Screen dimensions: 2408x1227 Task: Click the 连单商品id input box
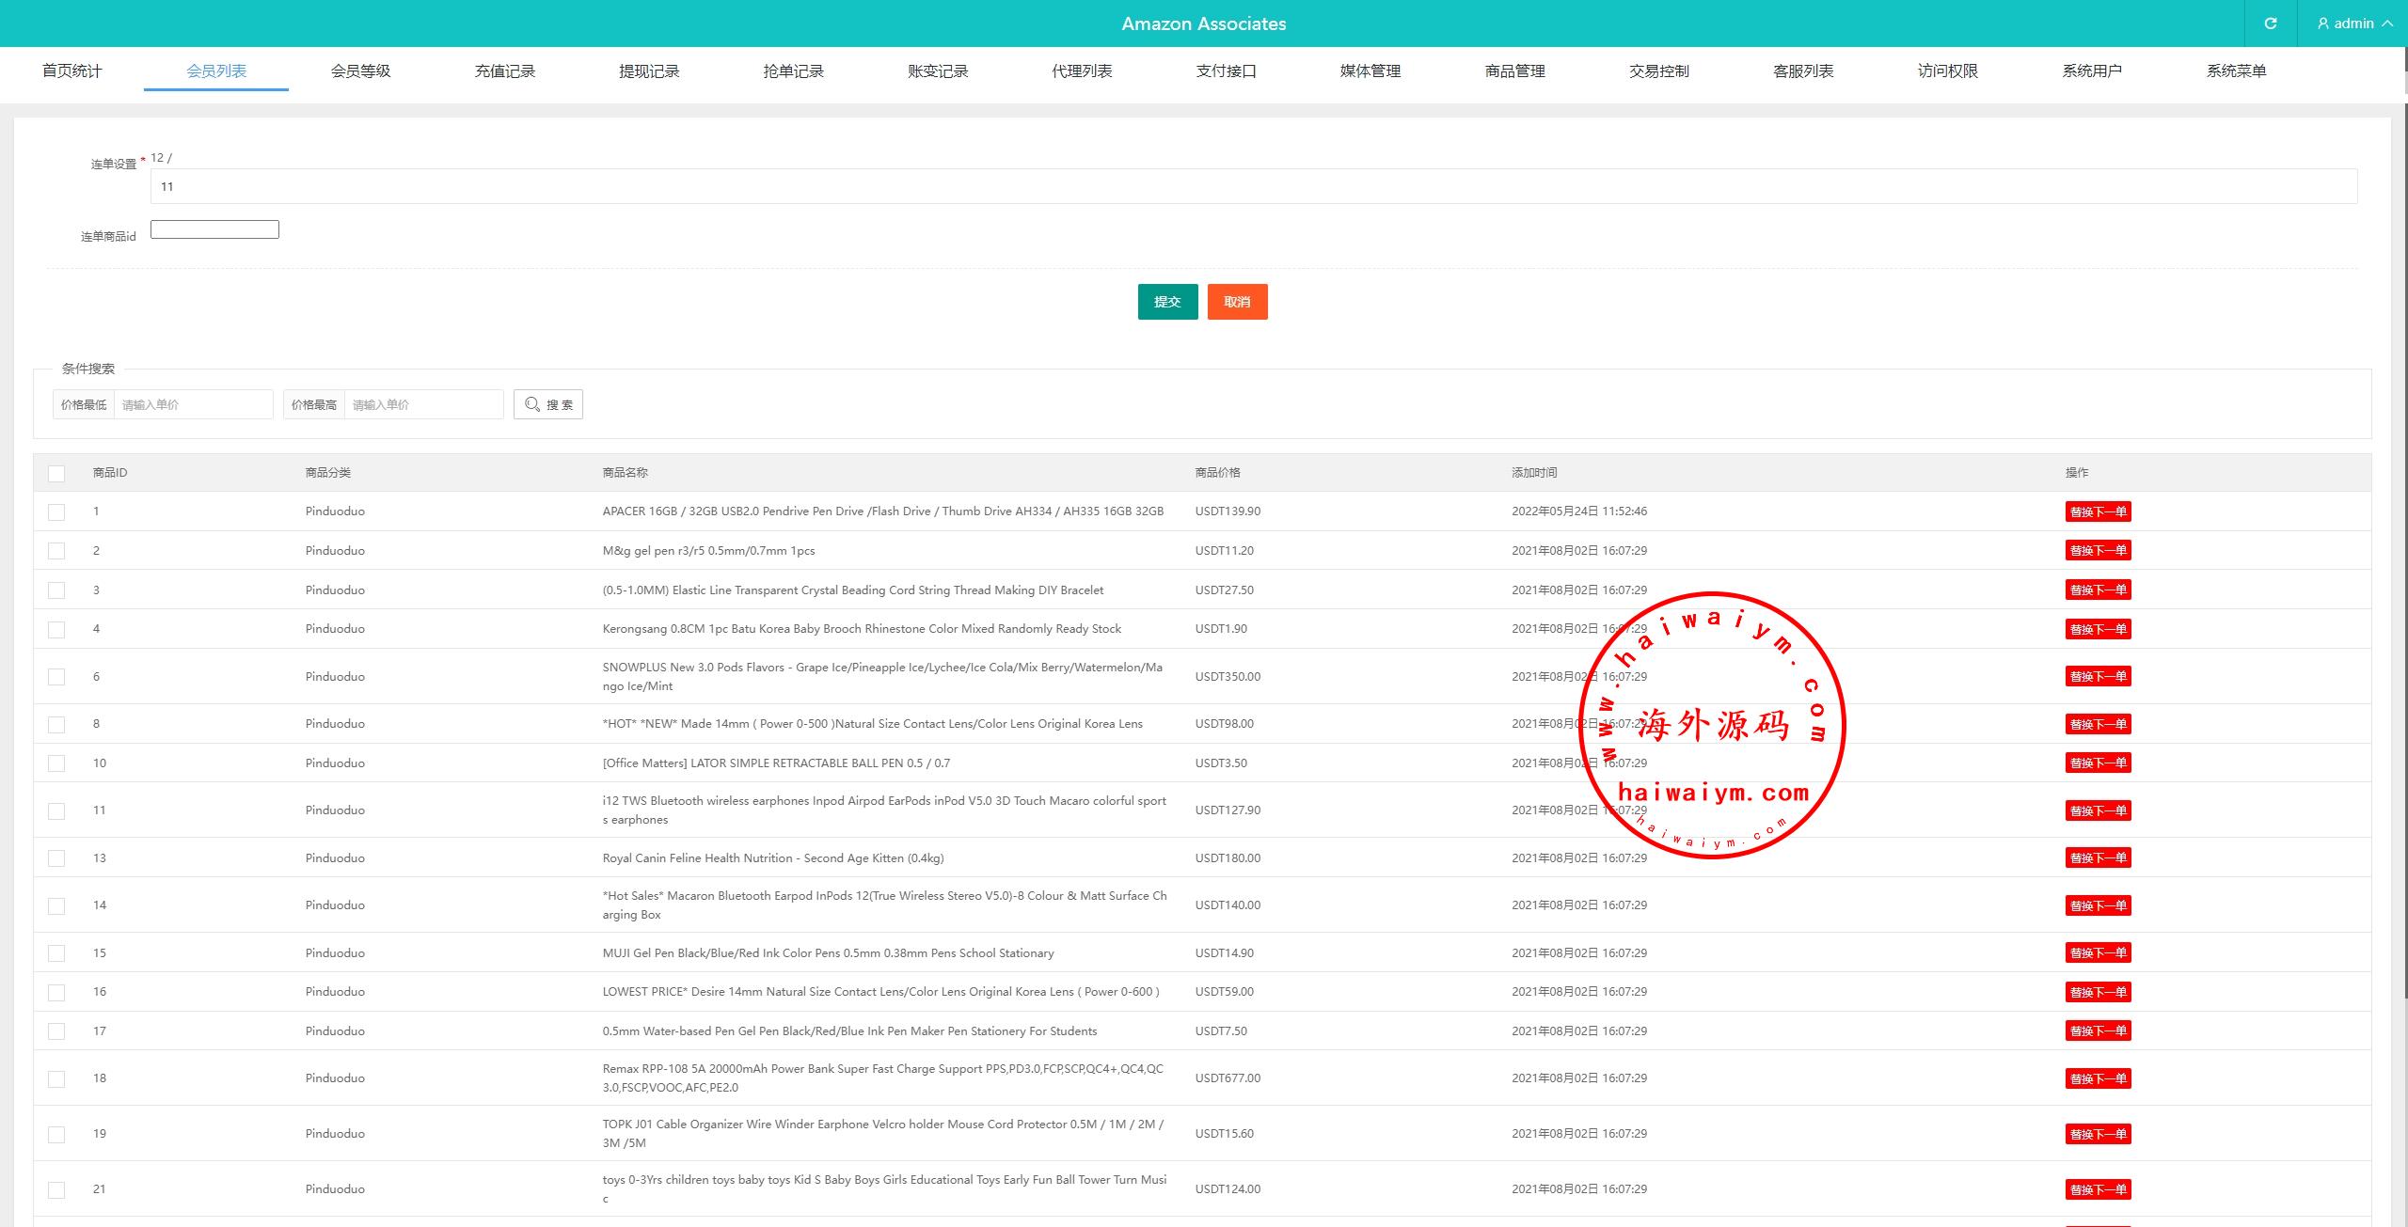click(x=214, y=229)
